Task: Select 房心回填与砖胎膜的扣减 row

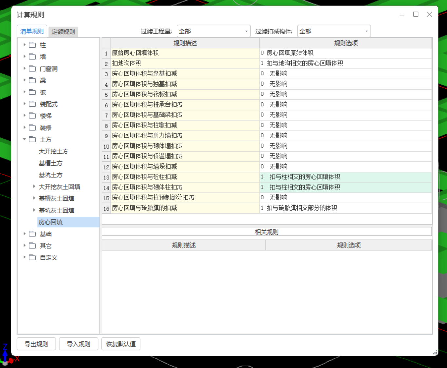Action: point(185,208)
